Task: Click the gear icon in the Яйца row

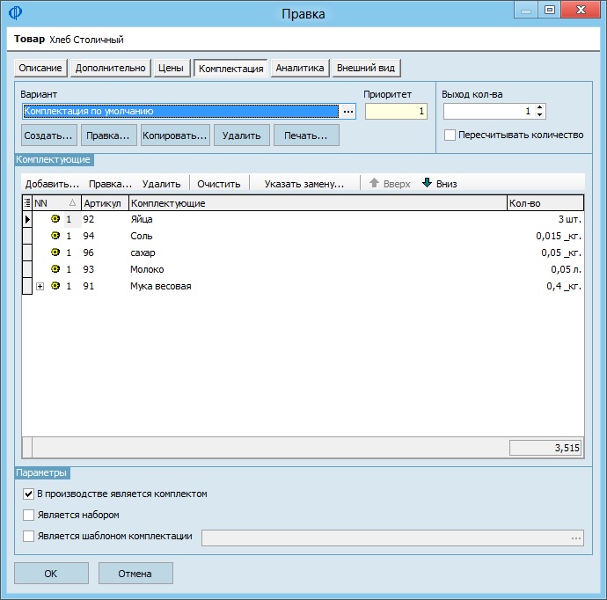Action: pyautogui.click(x=55, y=219)
